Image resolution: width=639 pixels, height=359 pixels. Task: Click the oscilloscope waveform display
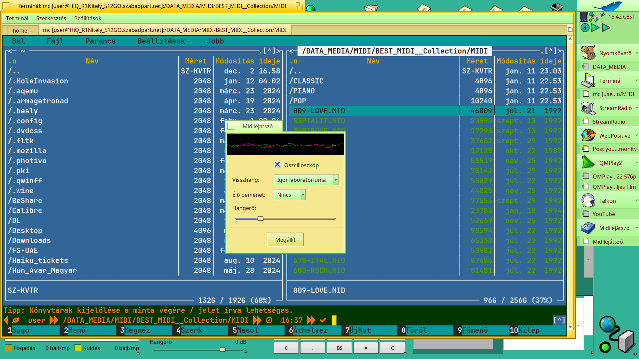coord(285,144)
